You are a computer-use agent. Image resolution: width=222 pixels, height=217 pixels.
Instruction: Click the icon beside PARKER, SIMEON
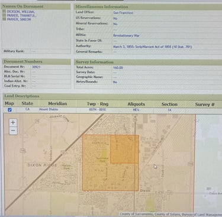[x=4, y=19]
